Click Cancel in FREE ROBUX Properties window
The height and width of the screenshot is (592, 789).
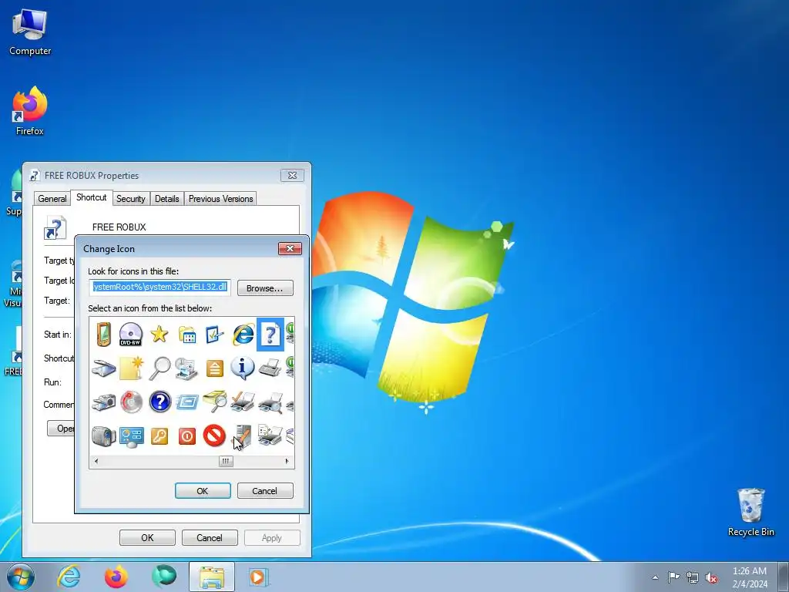coord(210,537)
